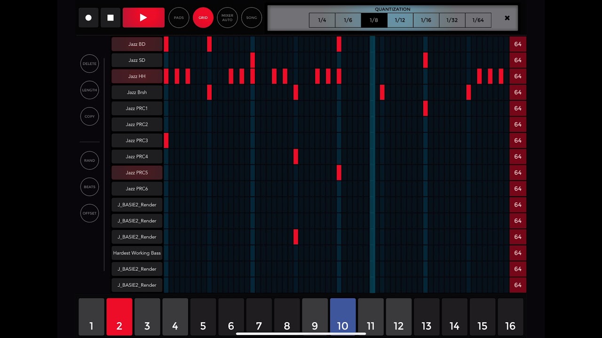The width and height of the screenshot is (602, 338).
Task: Choose 1/16 quantization
Action: [x=426, y=20]
